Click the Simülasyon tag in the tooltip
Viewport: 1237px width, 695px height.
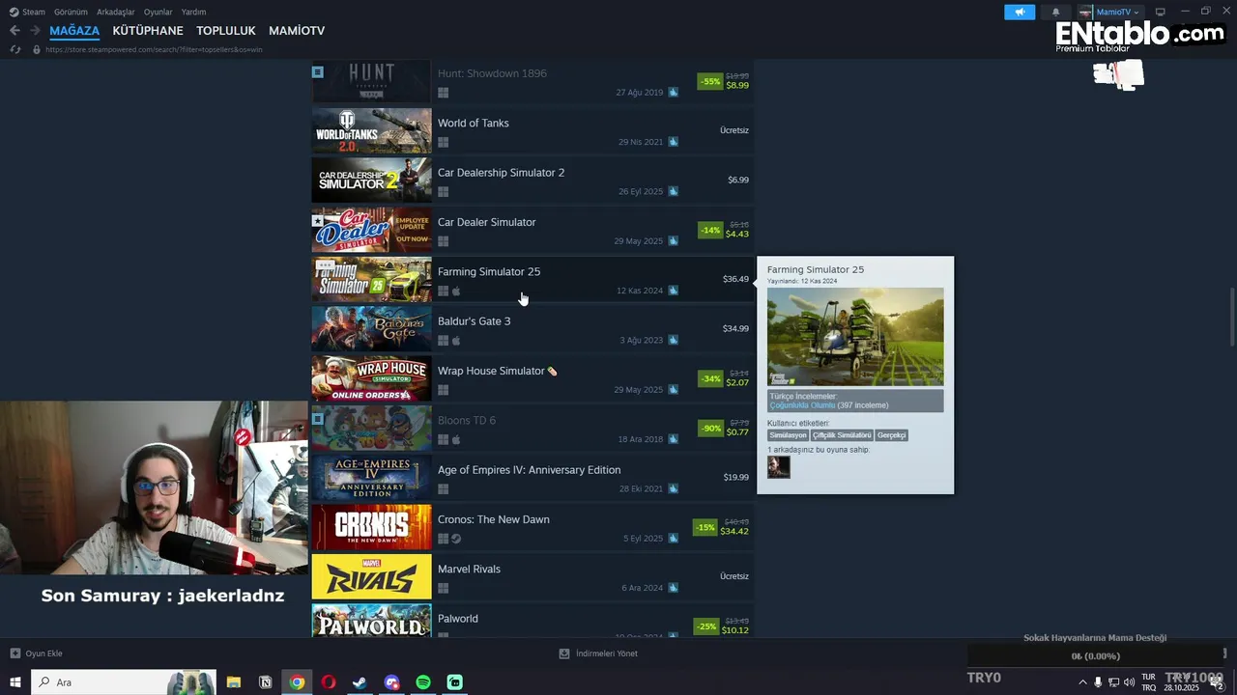pyautogui.click(x=788, y=435)
